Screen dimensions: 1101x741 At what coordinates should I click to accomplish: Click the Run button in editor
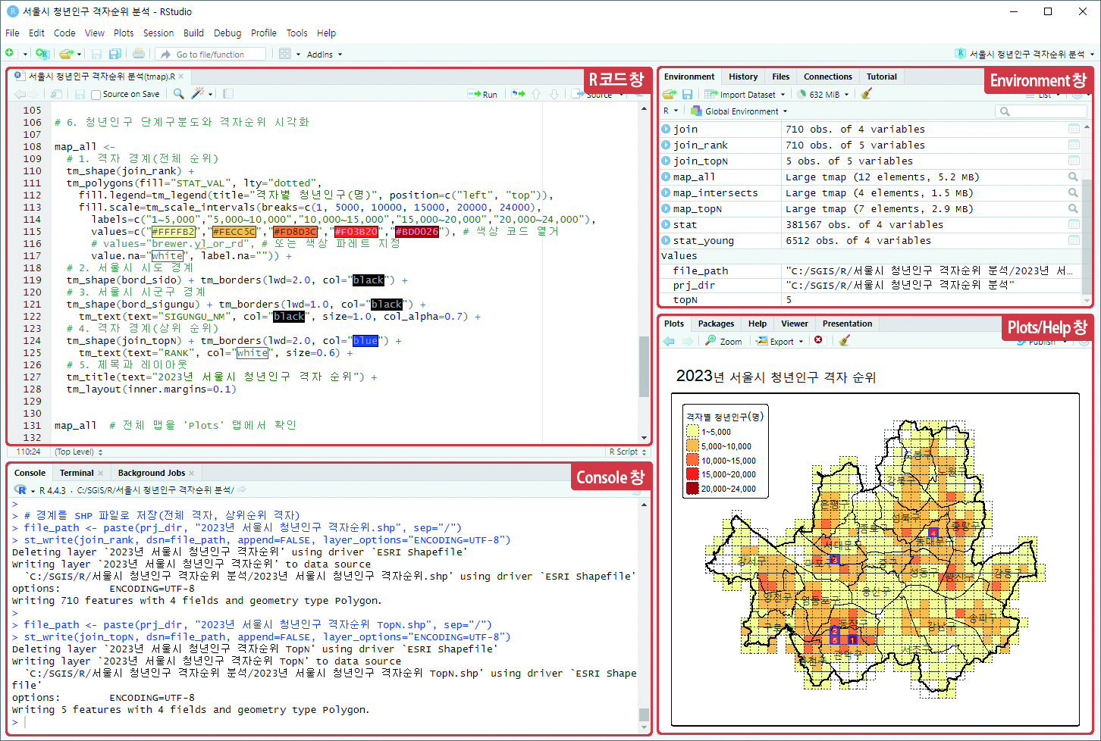(x=484, y=95)
